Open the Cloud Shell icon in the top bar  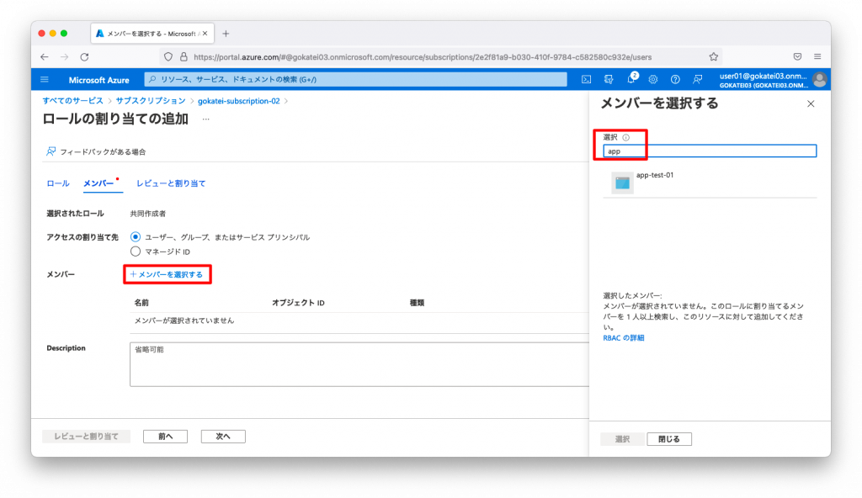coord(587,79)
